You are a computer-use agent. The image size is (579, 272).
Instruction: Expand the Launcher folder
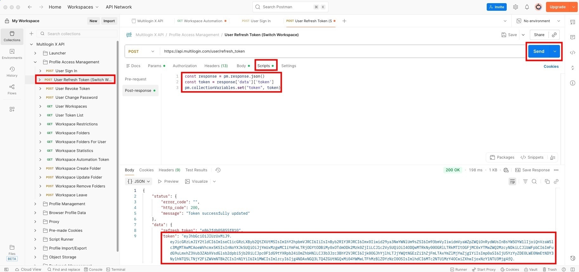click(x=35, y=53)
